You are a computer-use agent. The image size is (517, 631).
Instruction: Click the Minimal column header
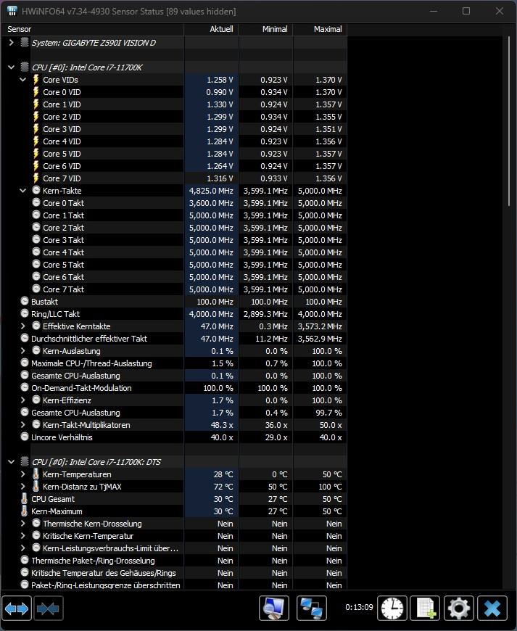point(265,29)
